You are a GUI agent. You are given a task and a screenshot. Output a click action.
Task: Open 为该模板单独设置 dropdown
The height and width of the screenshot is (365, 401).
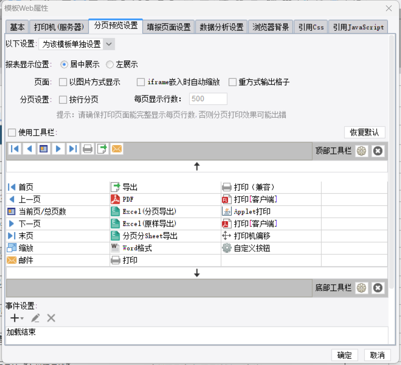pyautogui.click(x=77, y=44)
